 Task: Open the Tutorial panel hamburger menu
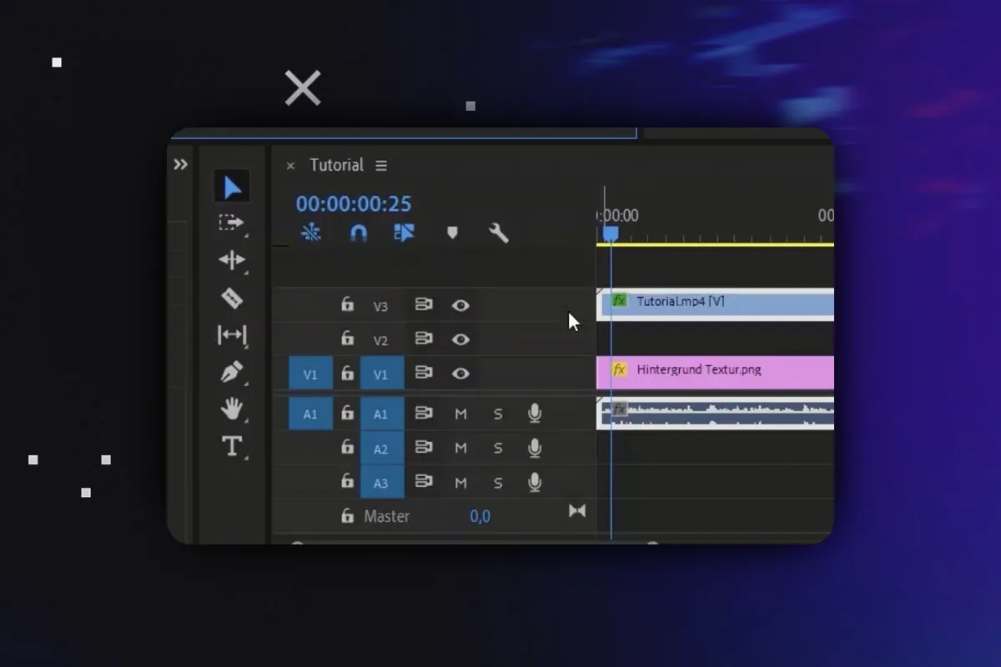(x=381, y=166)
